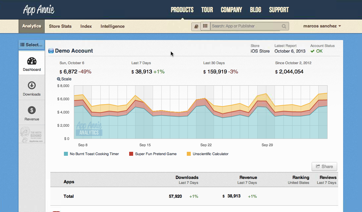Open the Downloads arrow icon
This screenshot has width=362, height=212.
pyautogui.click(x=31, y=85)
